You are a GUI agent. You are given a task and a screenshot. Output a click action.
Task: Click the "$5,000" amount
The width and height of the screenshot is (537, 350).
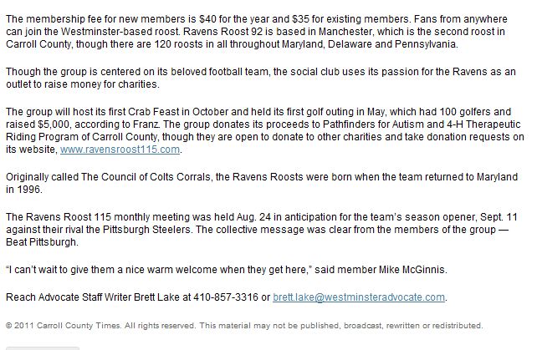(55, 124)
